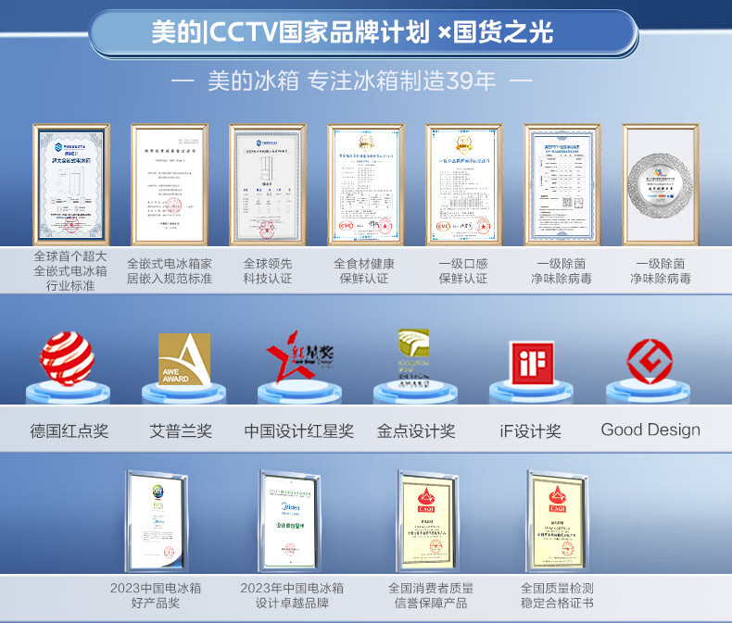Click the Good Design text label
Screen dimensions: 732x623
click(x=650, y=430)
